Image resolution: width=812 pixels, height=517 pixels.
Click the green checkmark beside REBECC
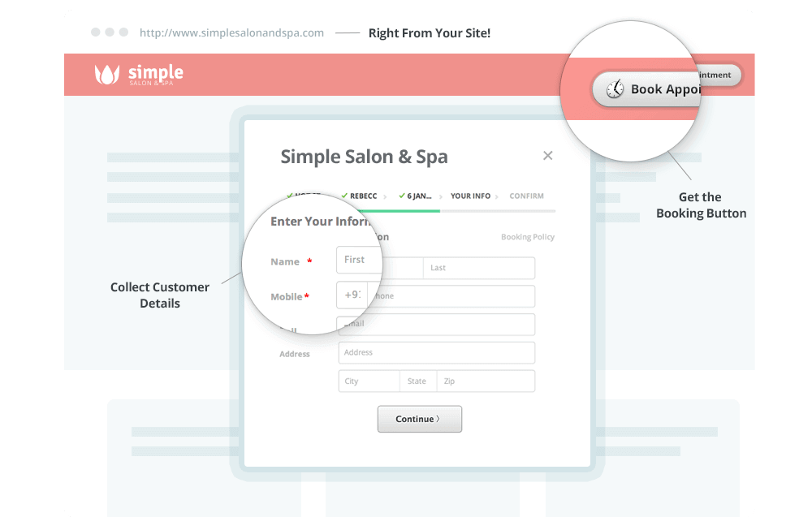click(x=344, y=195)
